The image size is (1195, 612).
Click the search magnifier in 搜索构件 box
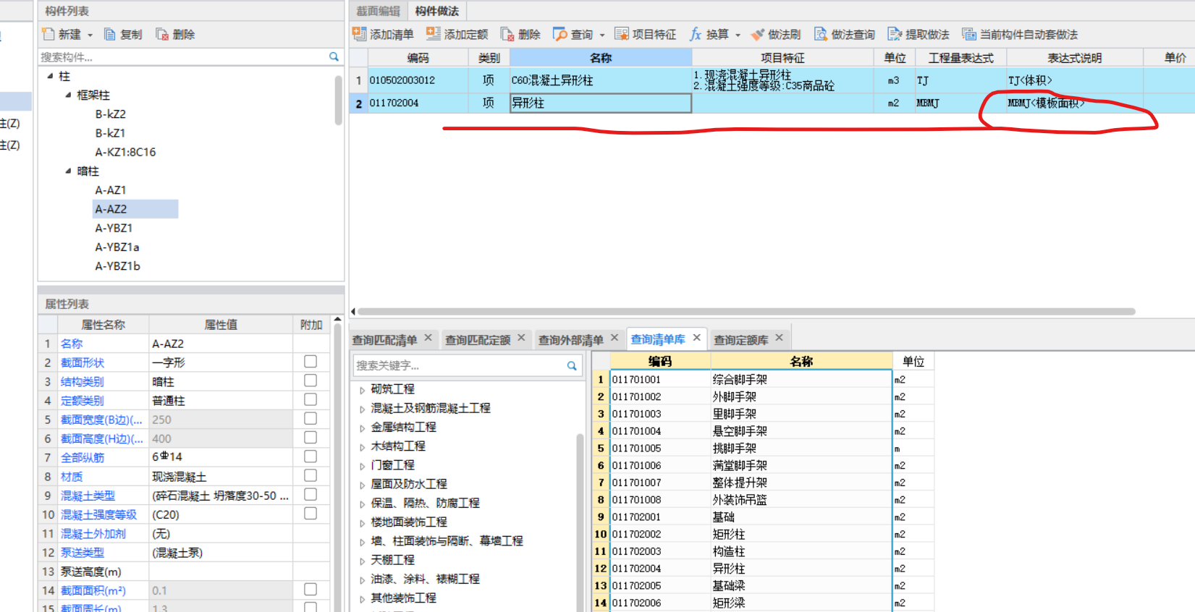pyautogui.click(x=334, y=56)
